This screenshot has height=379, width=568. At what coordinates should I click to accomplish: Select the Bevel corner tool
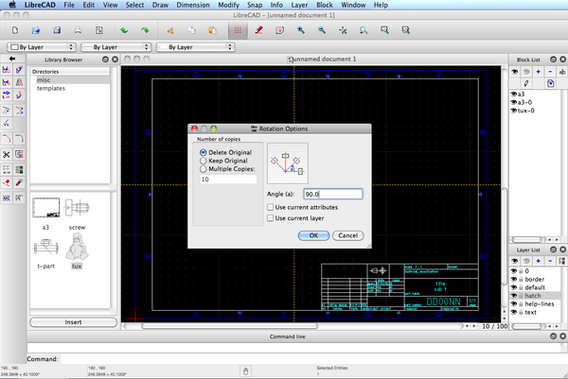7,139
